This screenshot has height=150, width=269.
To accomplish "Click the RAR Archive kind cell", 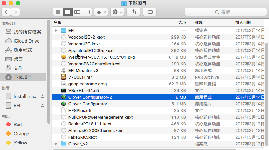I will tap(207, 77).
